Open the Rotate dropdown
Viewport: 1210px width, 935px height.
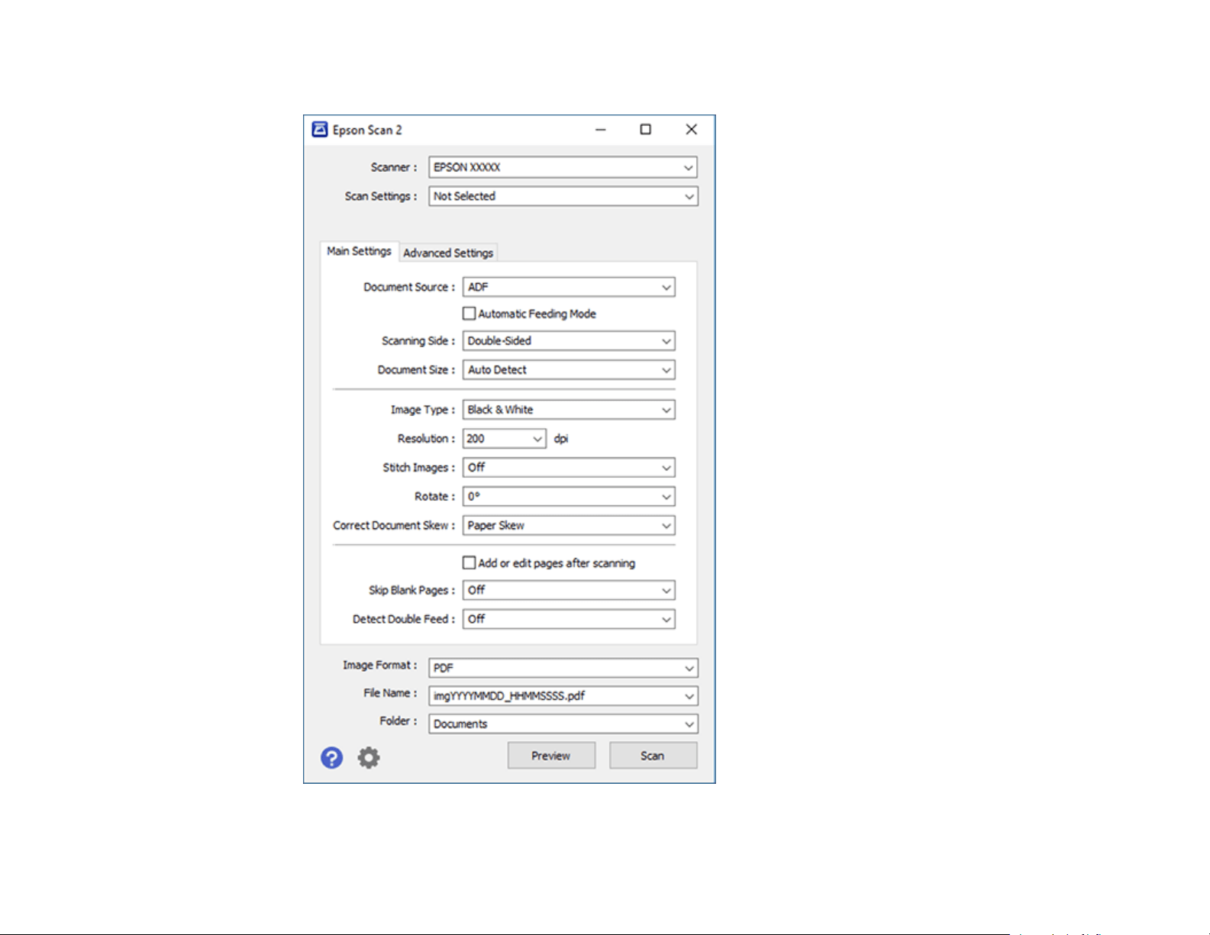569,497
